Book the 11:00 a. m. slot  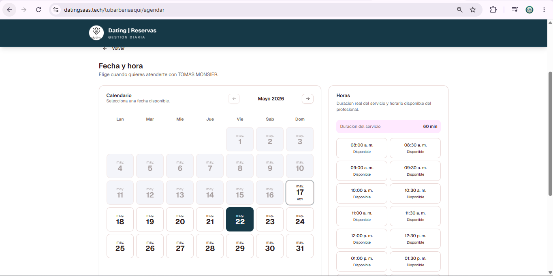(362, 216)
